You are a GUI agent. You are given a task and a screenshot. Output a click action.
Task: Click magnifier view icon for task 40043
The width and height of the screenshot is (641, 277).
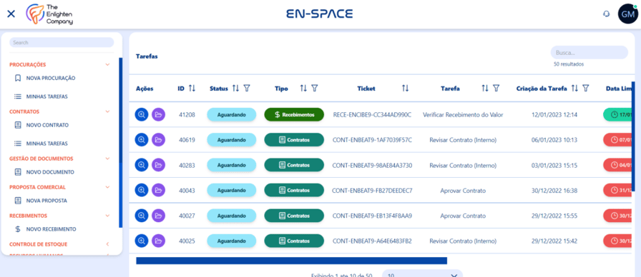[x=142, y=190]
